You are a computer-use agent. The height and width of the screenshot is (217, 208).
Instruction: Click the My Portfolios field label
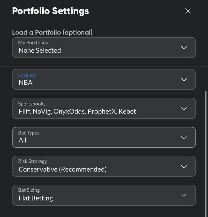33,43
